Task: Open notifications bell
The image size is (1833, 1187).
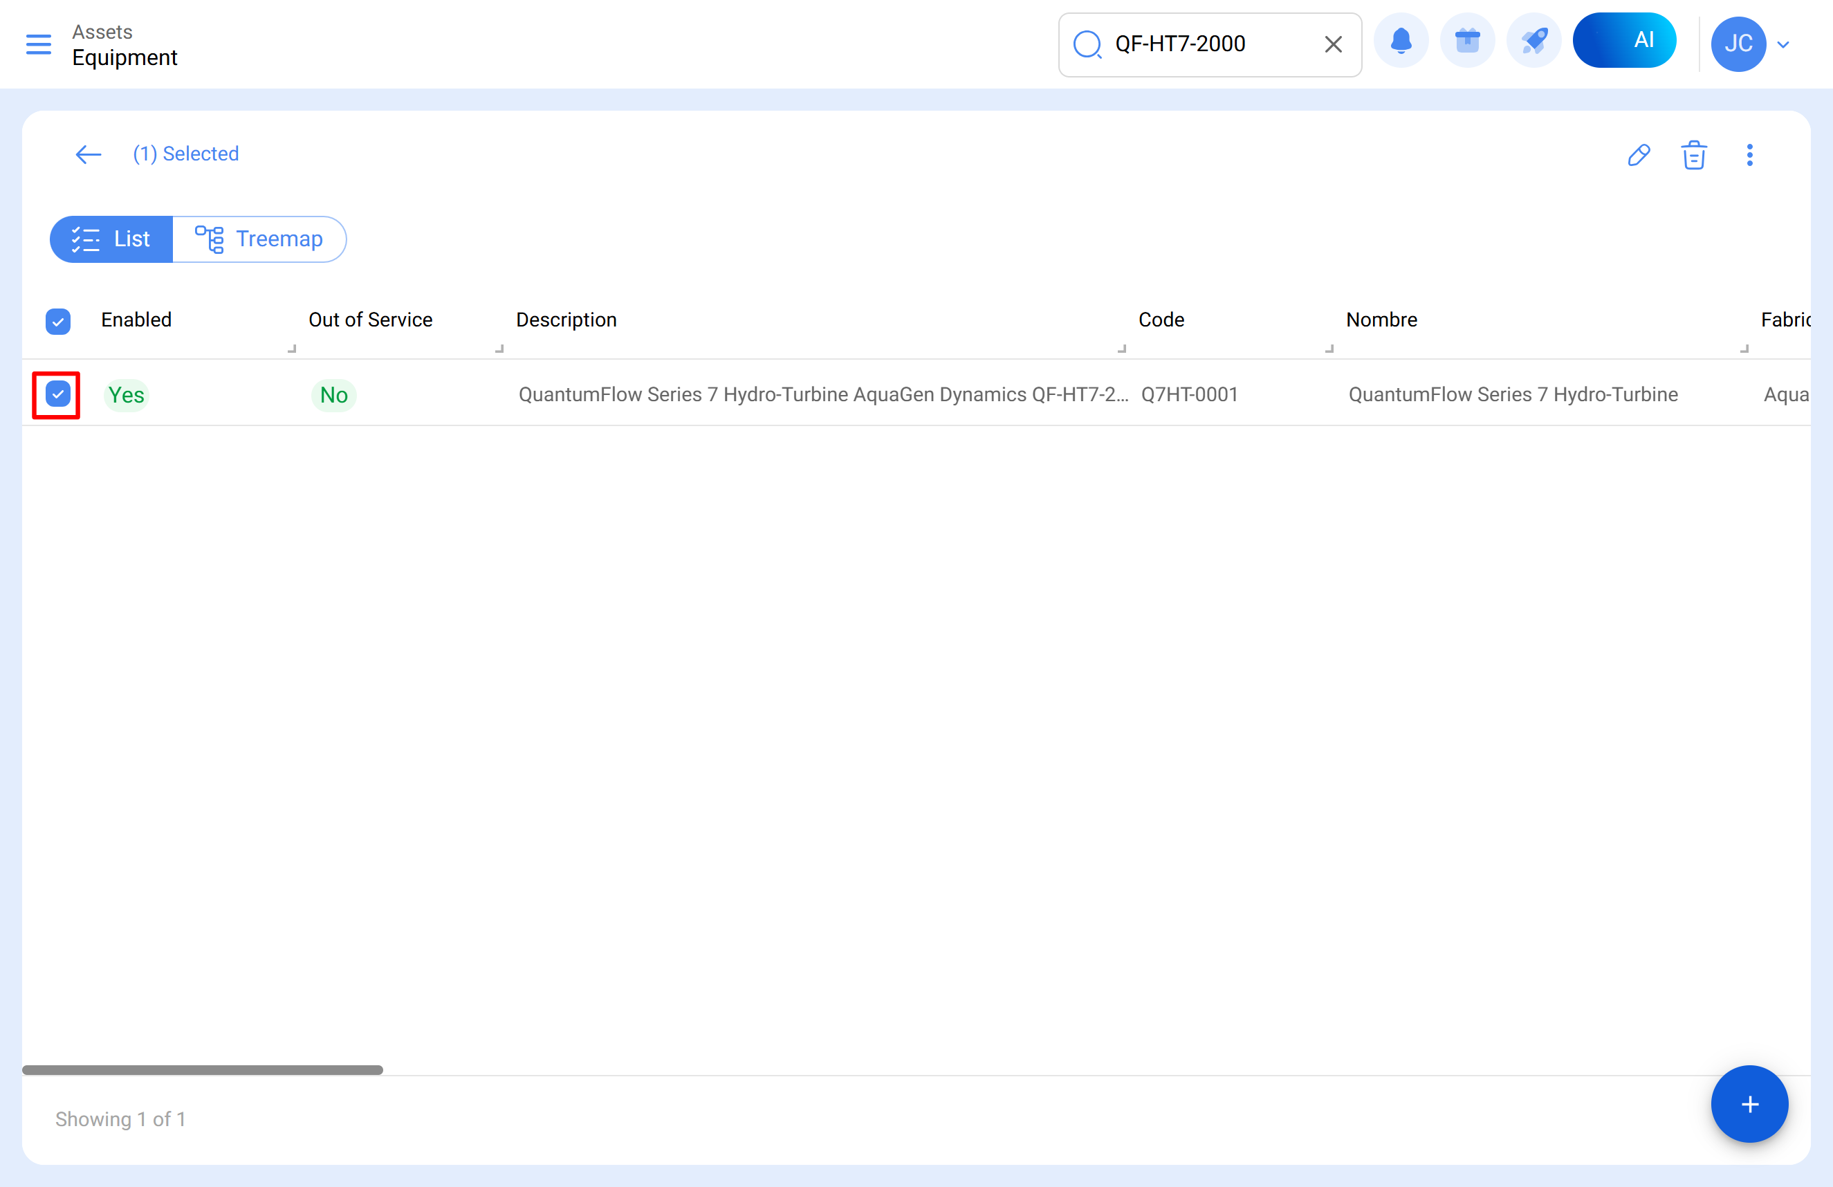Action: pos(1401,40)
